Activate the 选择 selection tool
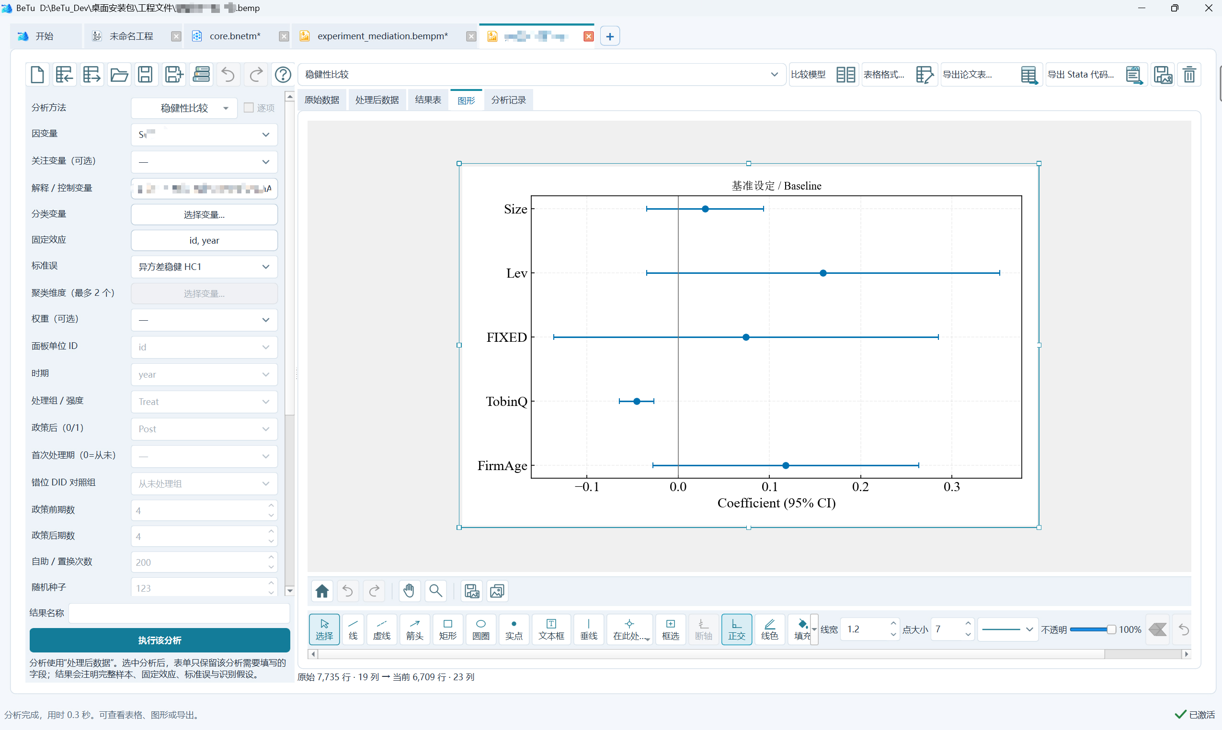 click(324, 629)
